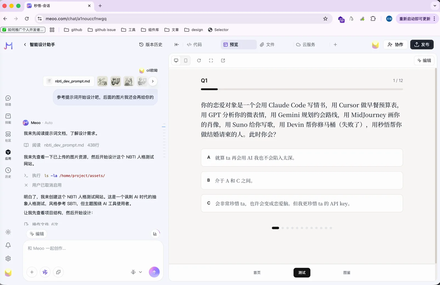Click 重新启动即可更新 button
Image resolution: width=440 pixels, height=285 pixels.
[x=417, y=19]
